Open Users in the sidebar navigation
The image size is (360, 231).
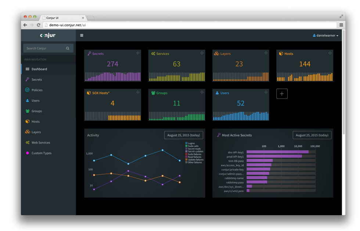pyautogui.click(x=35, y=100)
